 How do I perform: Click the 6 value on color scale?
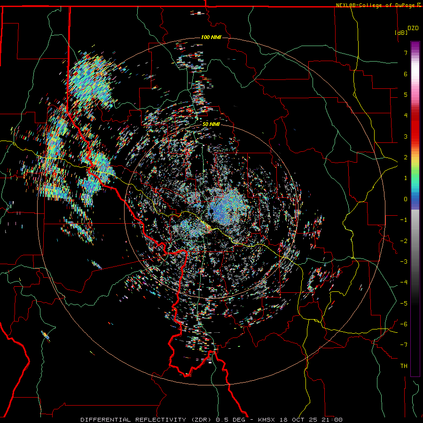coord(406,74)
